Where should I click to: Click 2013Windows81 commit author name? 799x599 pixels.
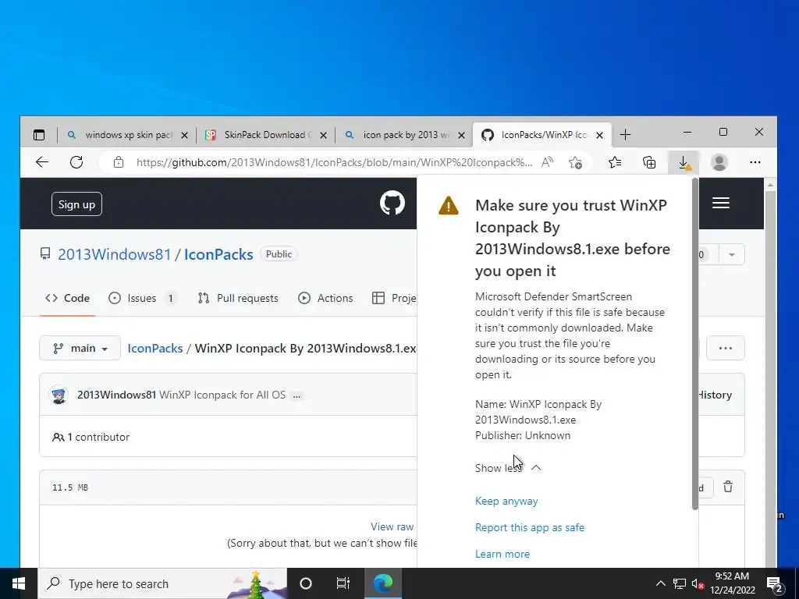pos(116,395)
